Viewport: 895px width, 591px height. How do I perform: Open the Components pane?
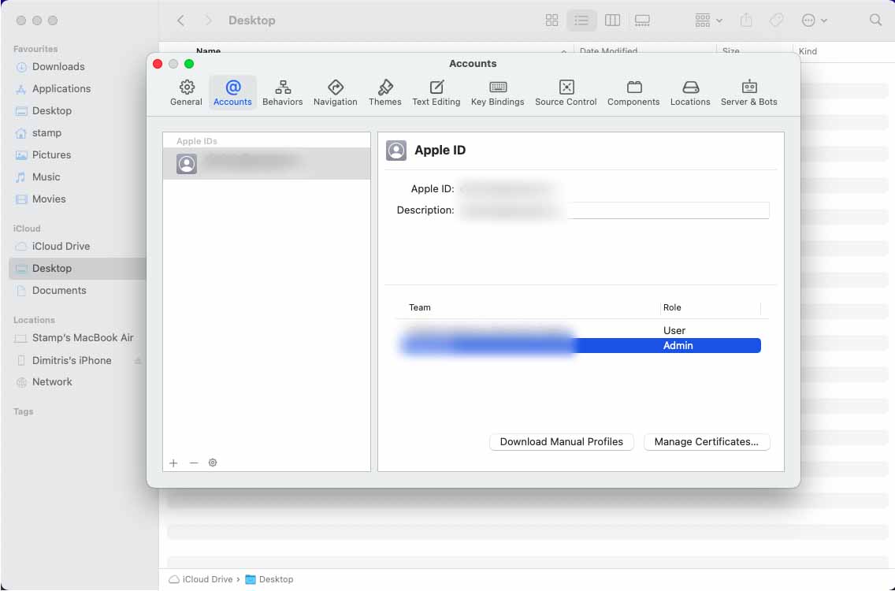point(633,92)
